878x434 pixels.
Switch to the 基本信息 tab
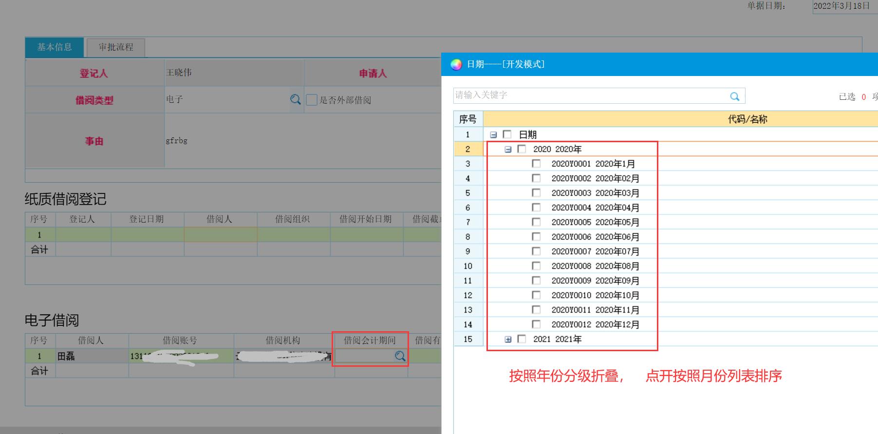tap(55, 47)
